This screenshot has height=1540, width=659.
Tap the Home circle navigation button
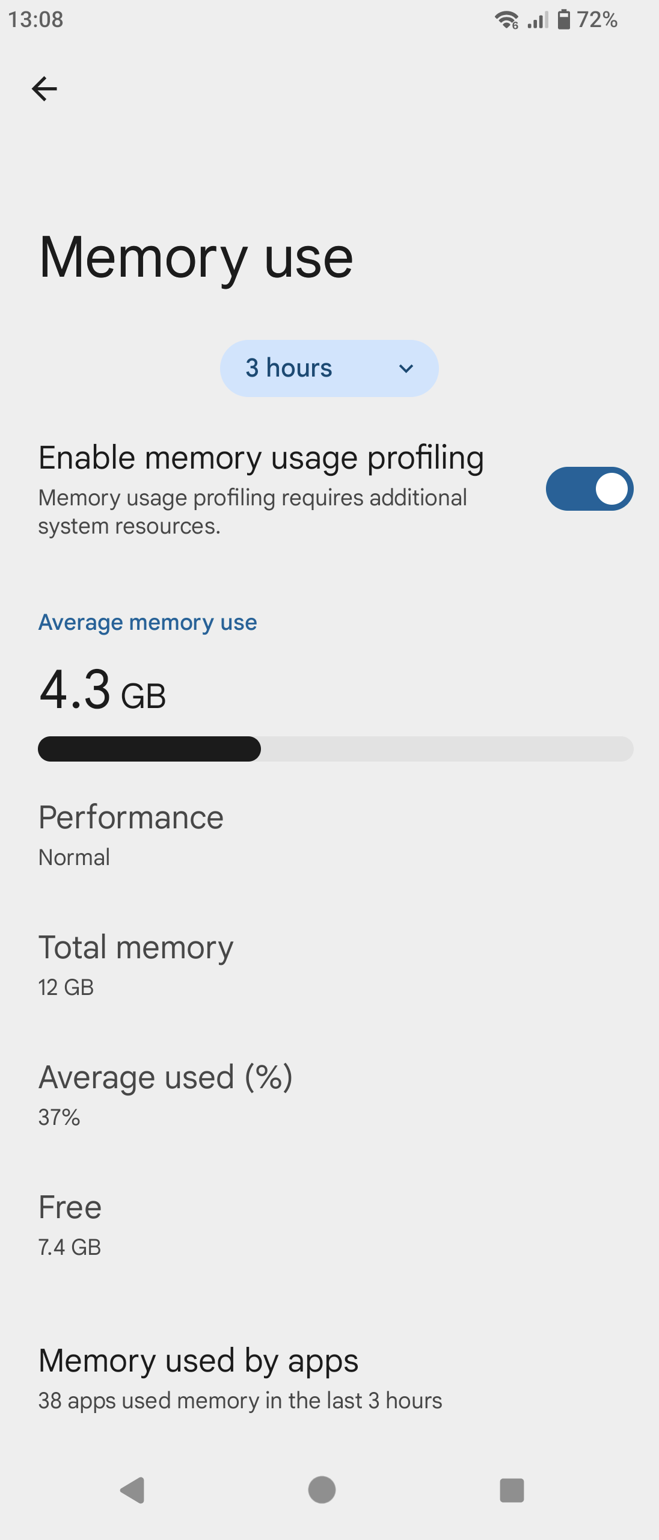click(x=322, y=1490)
